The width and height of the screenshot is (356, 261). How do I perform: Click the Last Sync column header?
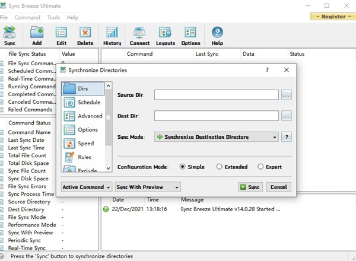217,54
